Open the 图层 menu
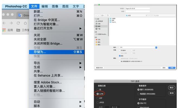The height and width of the screenshot is (108, 182). pos(65,6)
